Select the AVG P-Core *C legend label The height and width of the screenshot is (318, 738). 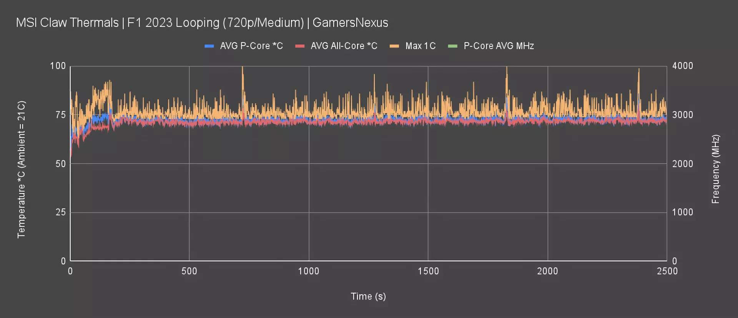(x=251, y=46)
